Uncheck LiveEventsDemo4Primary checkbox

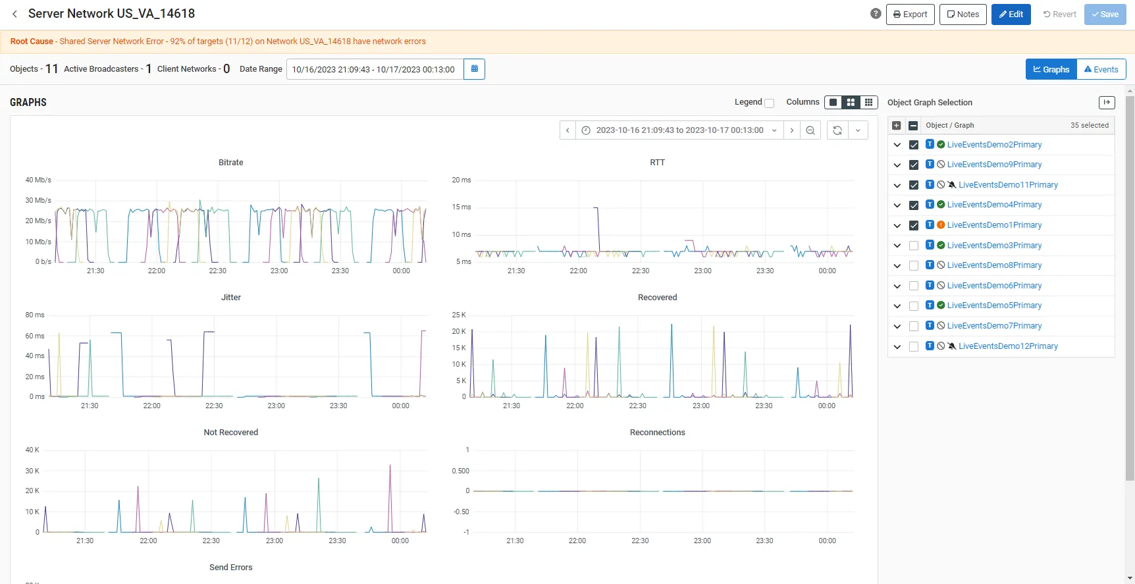914,205
